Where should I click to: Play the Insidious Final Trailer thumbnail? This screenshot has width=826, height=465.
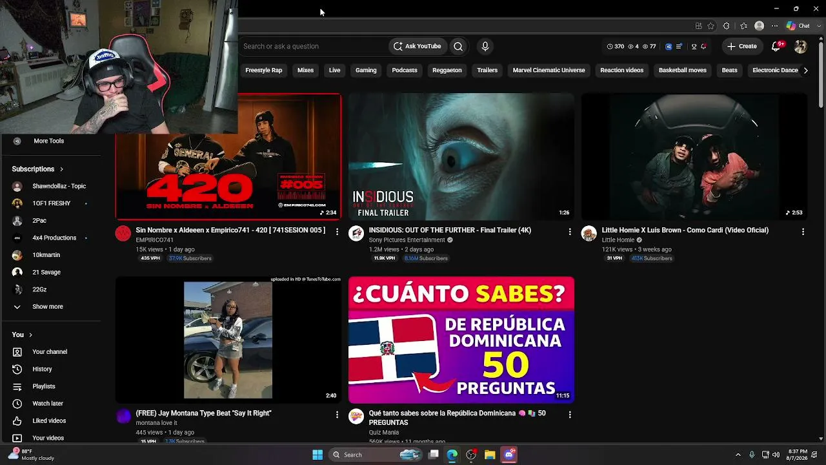(461, 157)
